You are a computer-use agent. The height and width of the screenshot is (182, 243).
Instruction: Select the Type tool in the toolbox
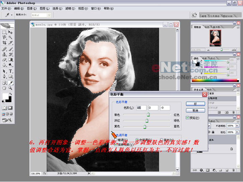tap(10, 71)
